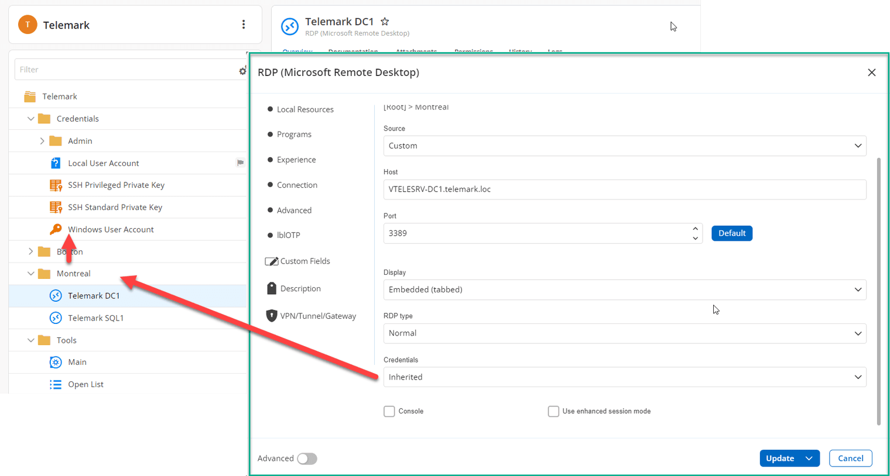Click the favorite star next to Telemark DC1
This screenshot has width=890, height=476.
click(385, 22)
